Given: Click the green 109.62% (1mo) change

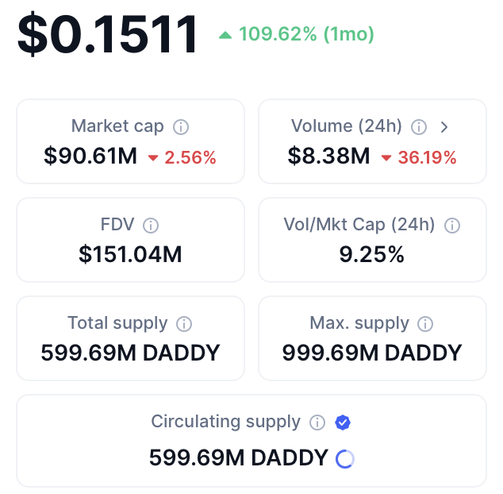Looking at the screenshot, I should coord(296,34).
